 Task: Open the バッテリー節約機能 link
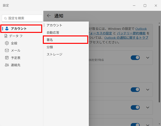(131, 33)
